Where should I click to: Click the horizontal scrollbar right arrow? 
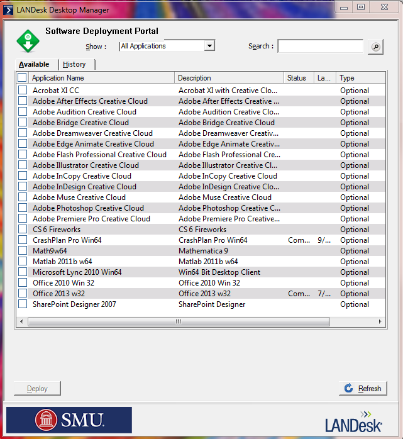380,321
